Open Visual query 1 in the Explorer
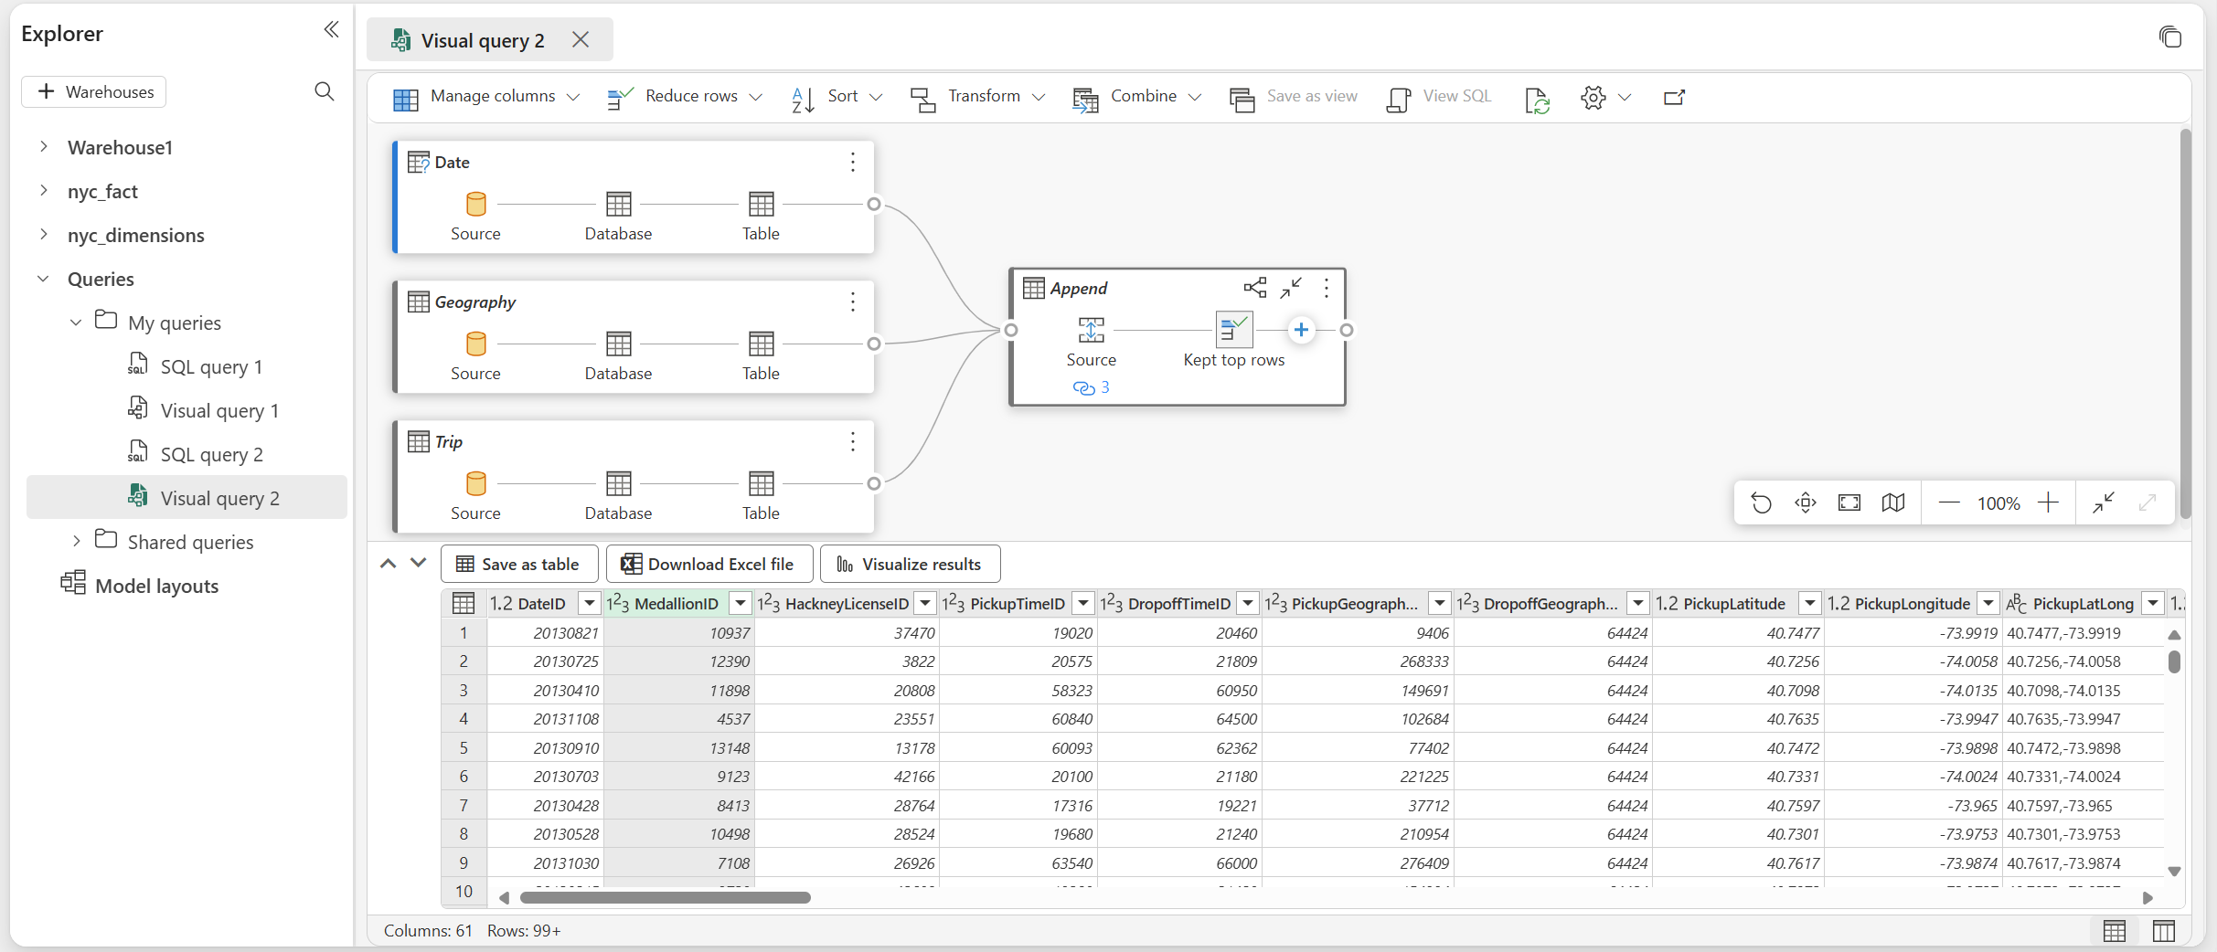The image size is (2217, 952). click(219, 411)
